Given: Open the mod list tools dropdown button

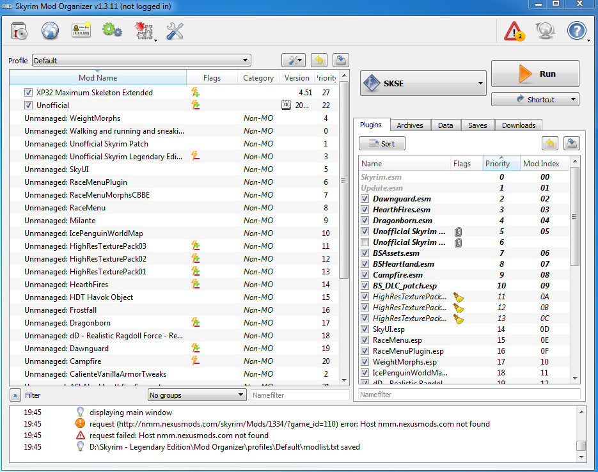Looking at the screenshot, I should (x=294, y=60).
